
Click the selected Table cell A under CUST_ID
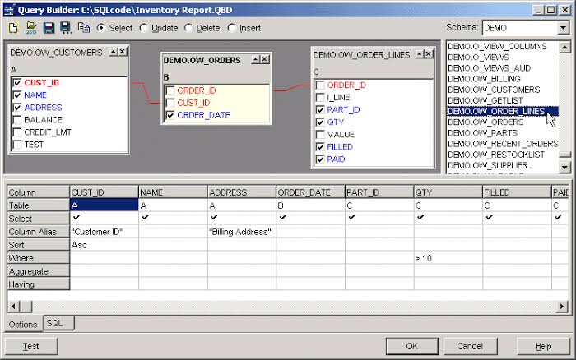[104, 205]
